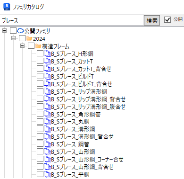Click family file icon for B_Sブレース_H形鋼
The height and width of the screenshot is (179, 184).
pyautogui.click(x=47, y=54)
